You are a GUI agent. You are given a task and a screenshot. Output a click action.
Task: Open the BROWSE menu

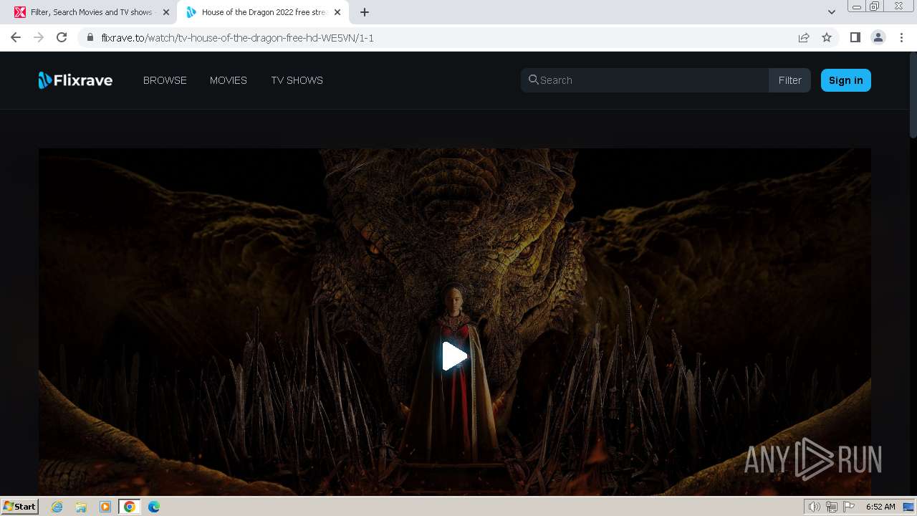(x=165, y=80)
